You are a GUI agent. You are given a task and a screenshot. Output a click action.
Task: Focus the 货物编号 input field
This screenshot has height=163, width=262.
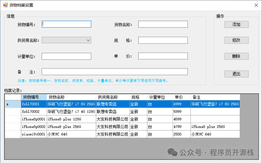(66, 24)
